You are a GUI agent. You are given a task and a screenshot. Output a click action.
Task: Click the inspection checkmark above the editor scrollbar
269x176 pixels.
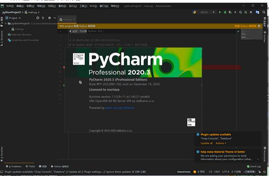point(238,31)
